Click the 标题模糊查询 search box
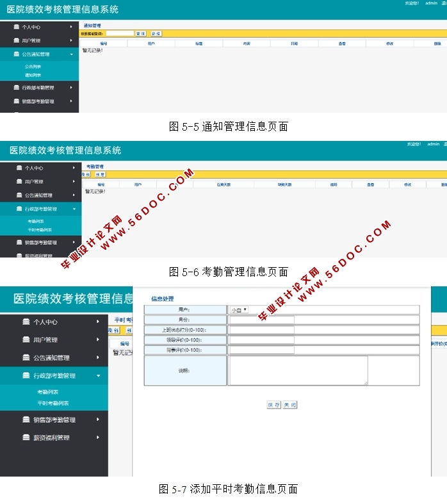The width and height of the screenshot is (447, 499). pos(119,33)
